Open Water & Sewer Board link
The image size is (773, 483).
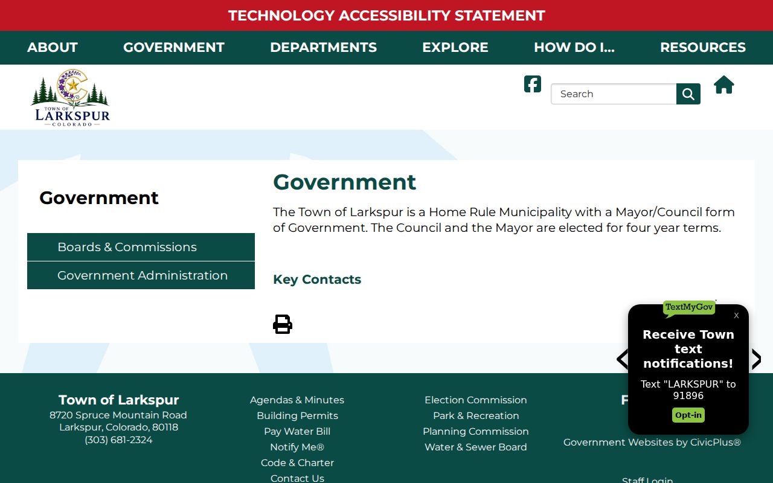476,447
